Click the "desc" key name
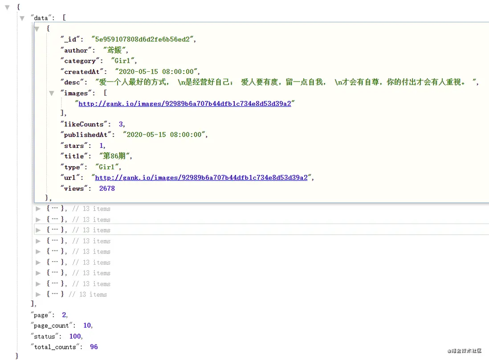Viewport: 489px width, 360px height. pyautogui.click(x=72, y=82)
